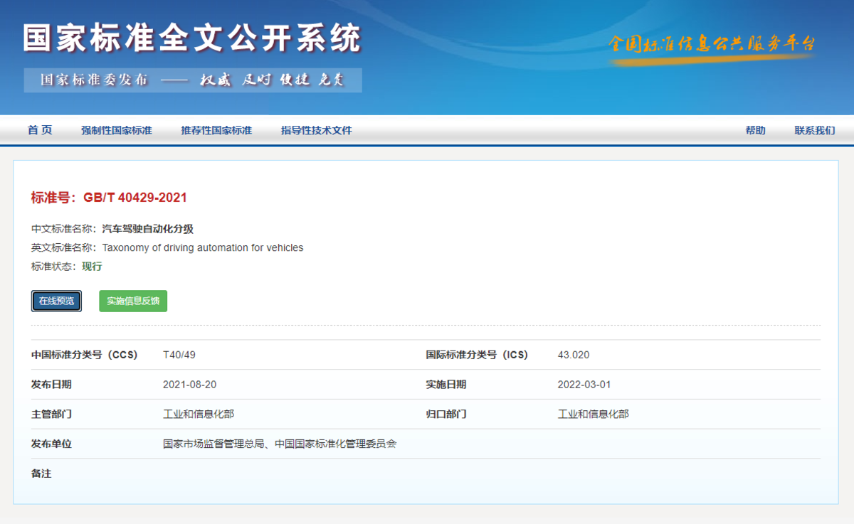The width and height of the screenshot is (854, 524).
Task: Click the 主管部门 label
Action: coord(51,414)
